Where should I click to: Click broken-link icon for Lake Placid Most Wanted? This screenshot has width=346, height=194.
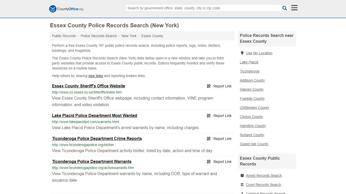209,116
